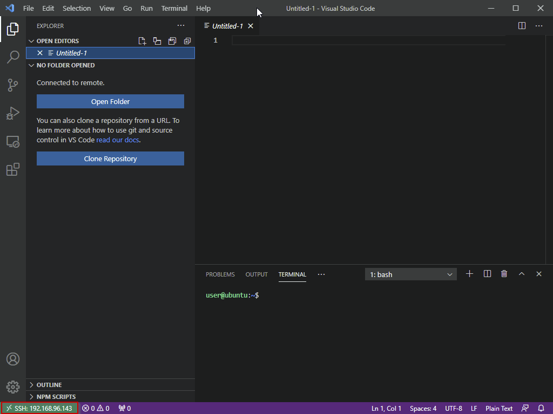Screen dimensions: 553x414
Task: Split the terminal
Action: coord(487,274)
